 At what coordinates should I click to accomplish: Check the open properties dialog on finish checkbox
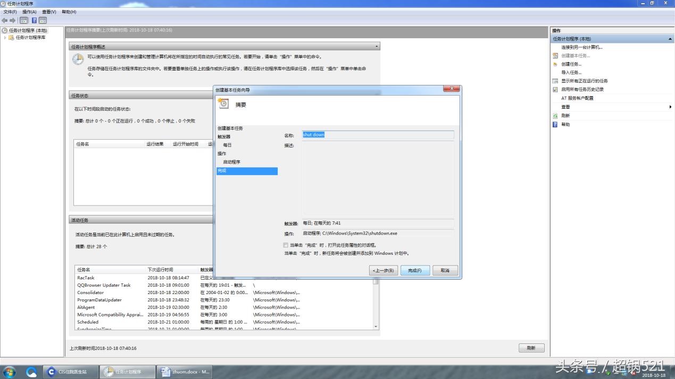pos(286,245)
